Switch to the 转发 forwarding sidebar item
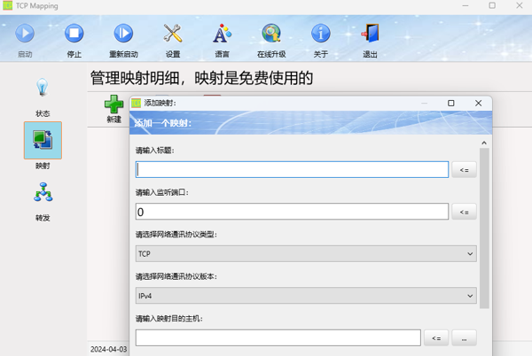Screen dimensions: 532x356 (x=43, y=195)
